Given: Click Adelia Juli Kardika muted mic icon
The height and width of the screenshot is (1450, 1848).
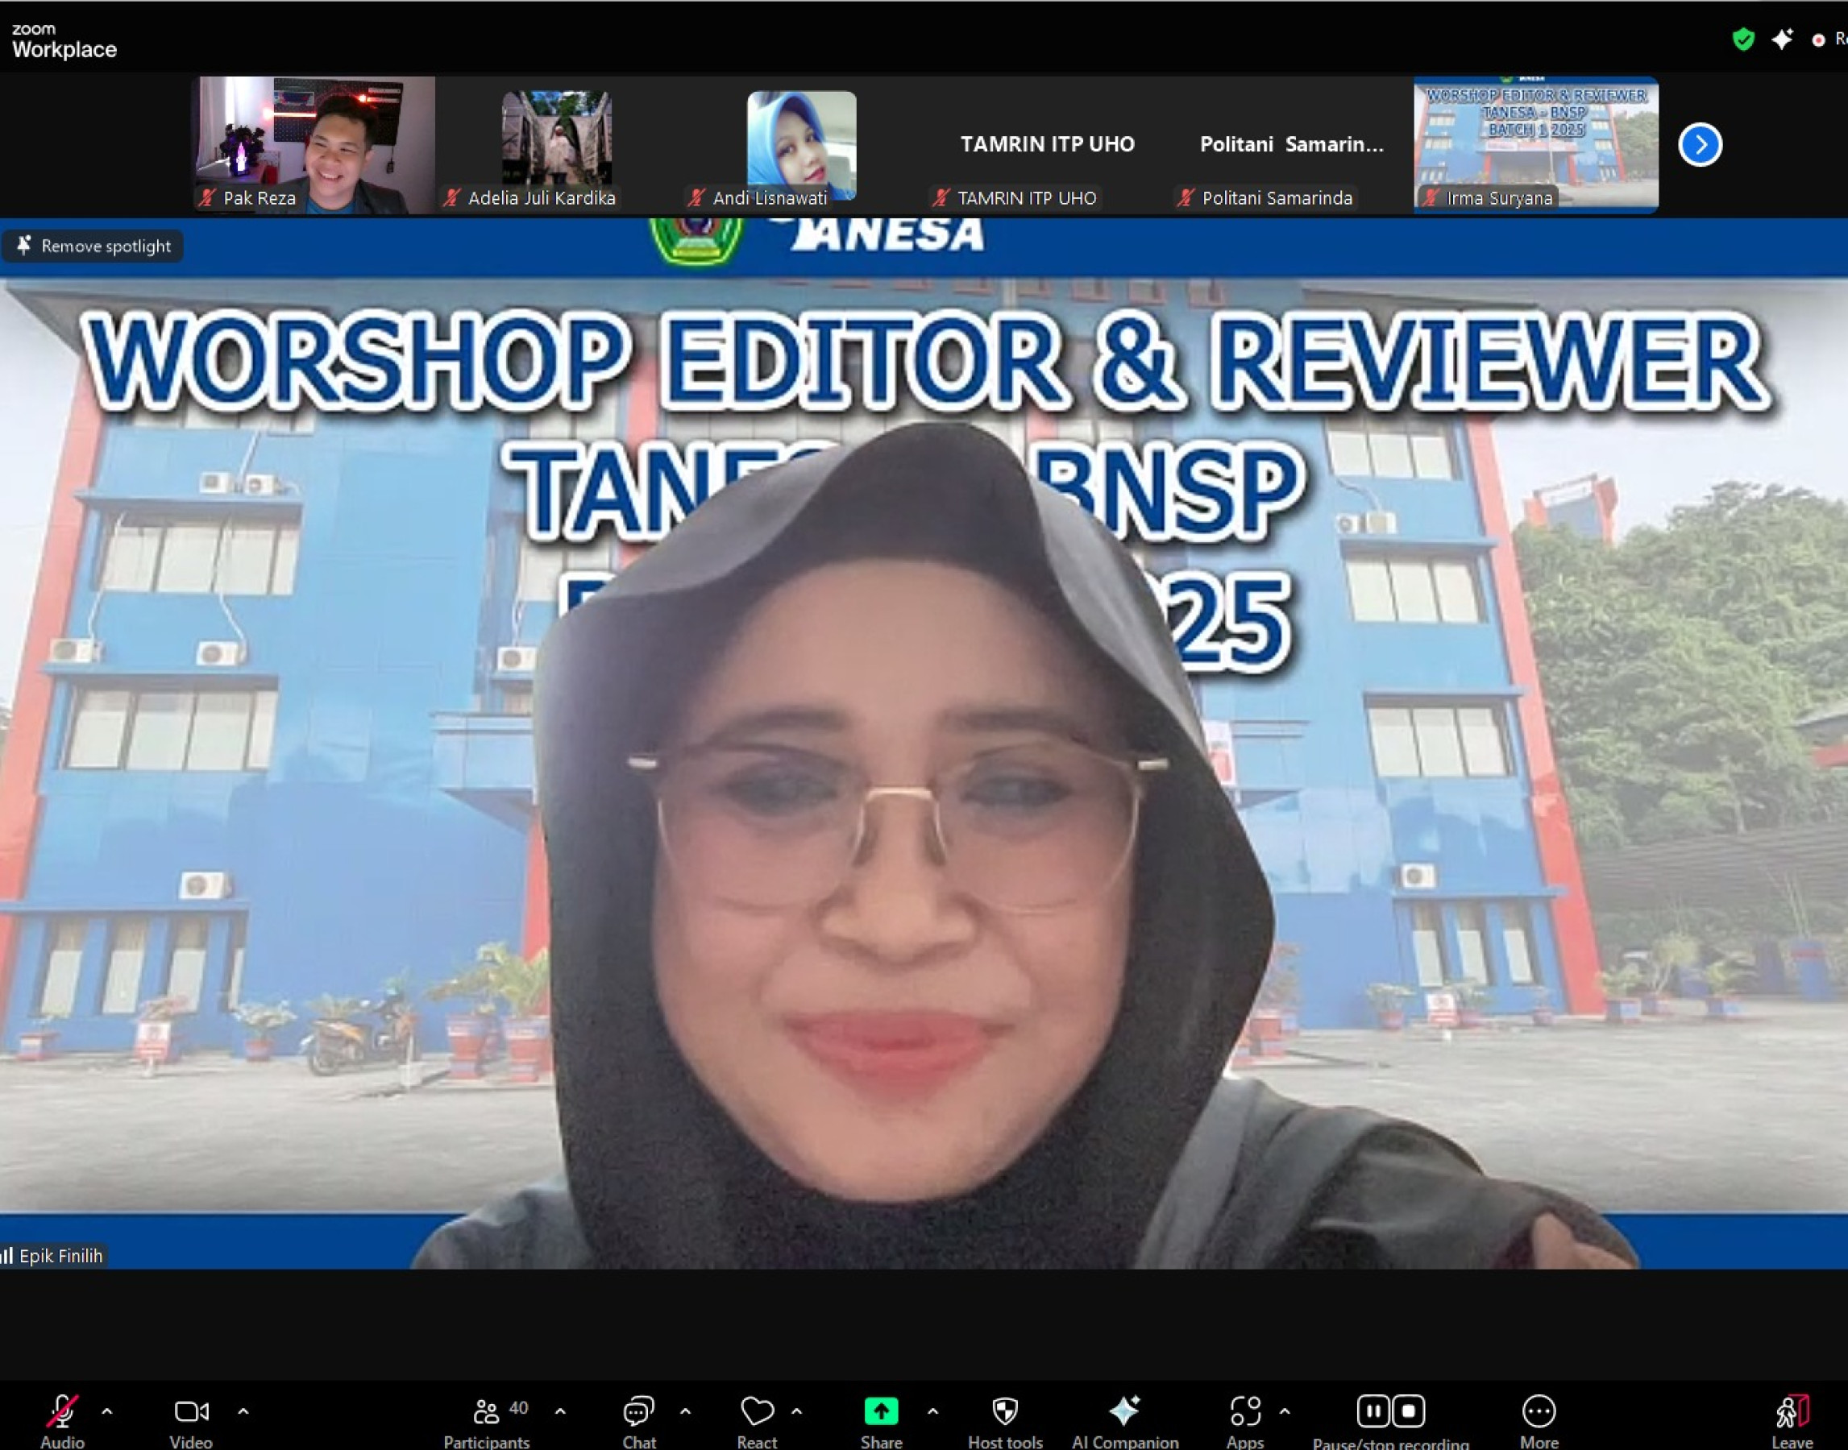Looking at the screenshot, I should [x=452, y=198].
